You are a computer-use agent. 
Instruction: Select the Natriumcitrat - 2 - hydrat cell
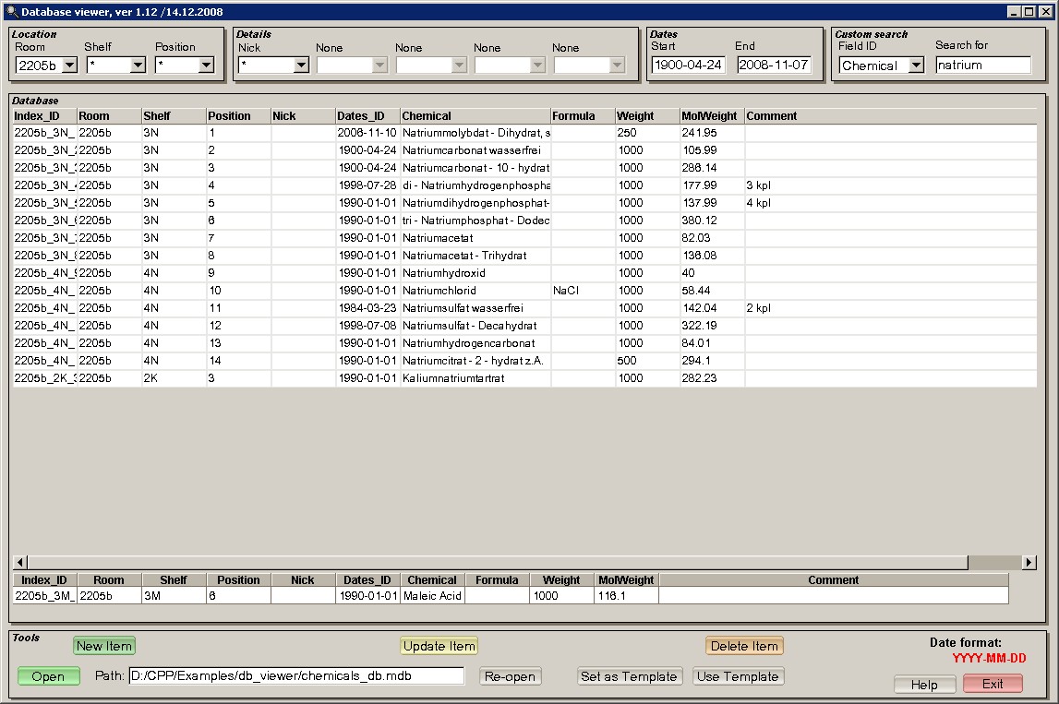point(475,361)
